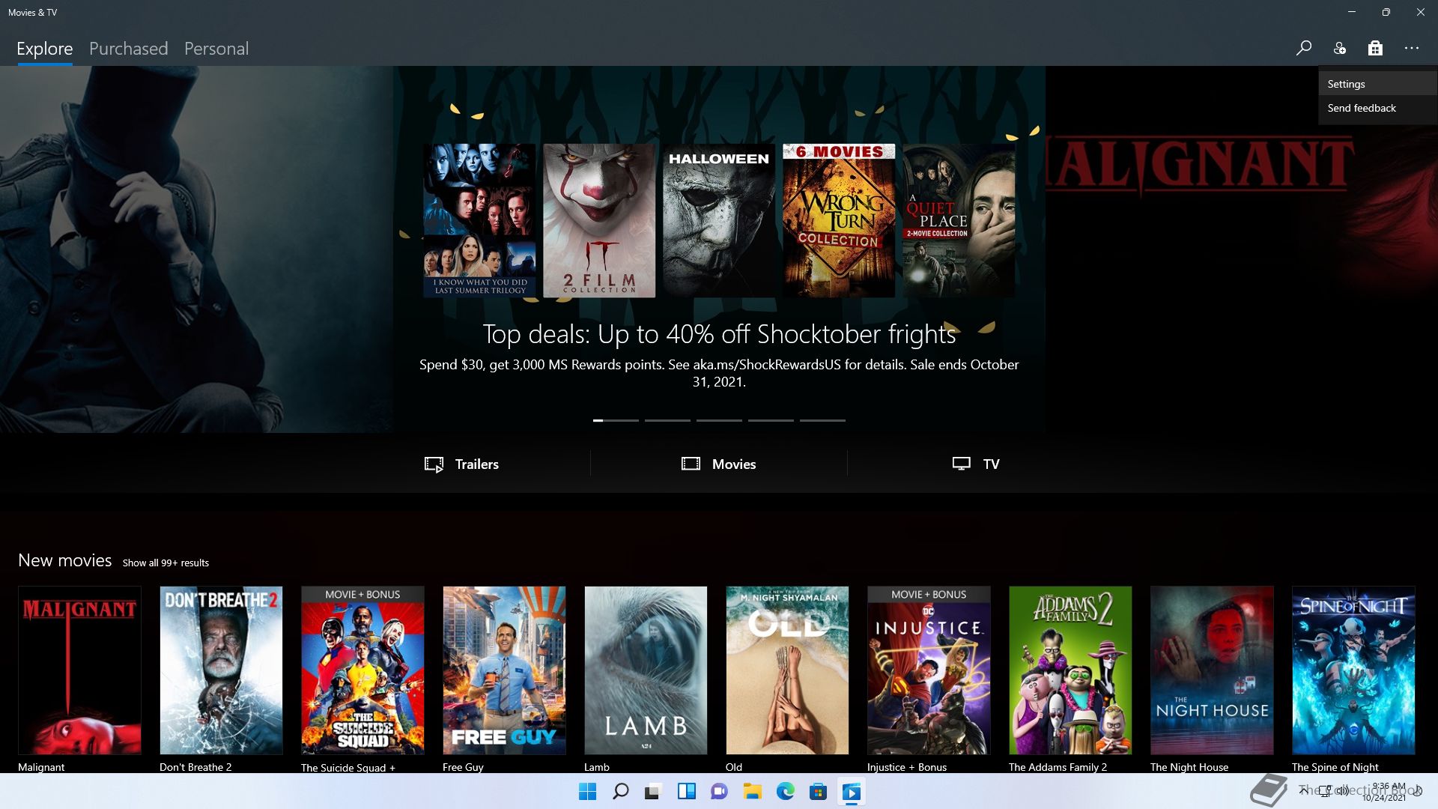Open Microsoft Store from the taskbar
The width and height of the screenshot is (1438, 809).
818,791
